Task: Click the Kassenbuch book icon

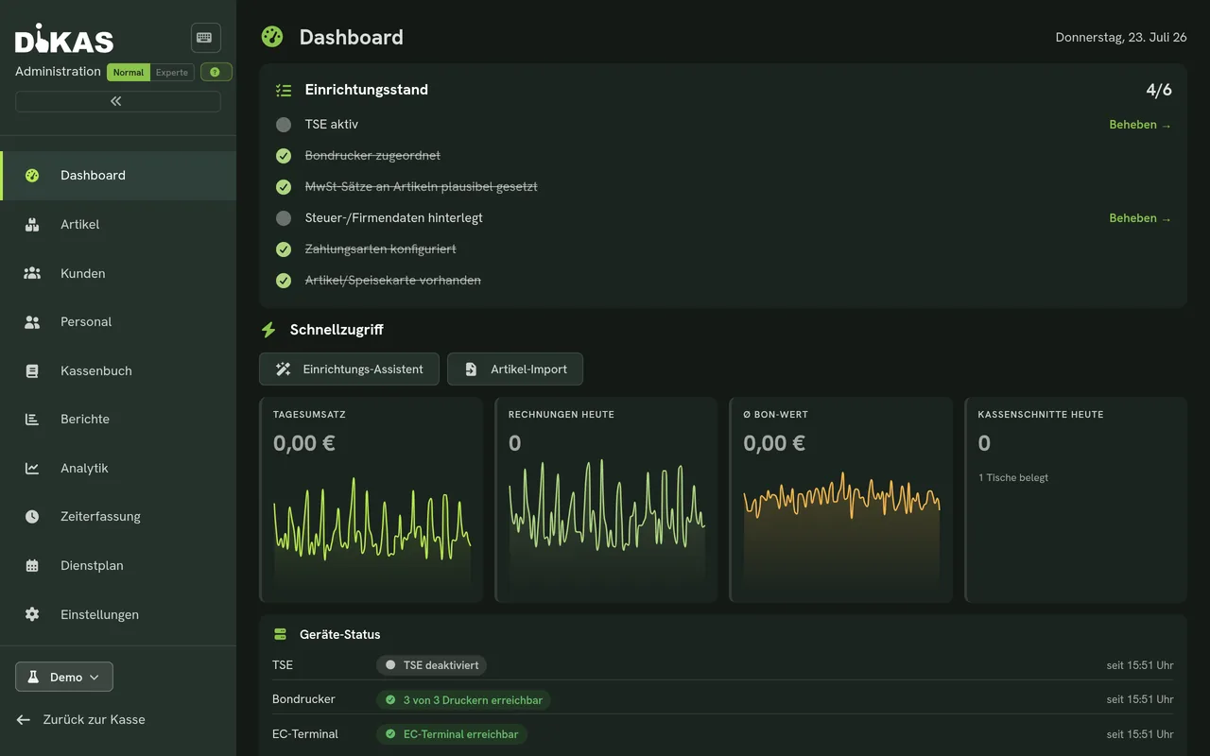Action: (x=32, y=371)
